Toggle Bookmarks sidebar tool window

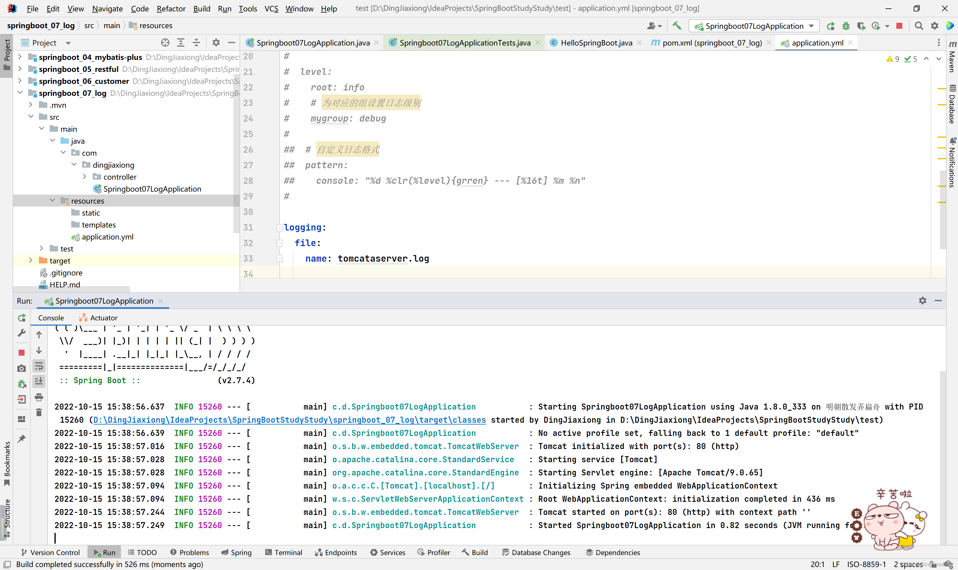(7, 464)
